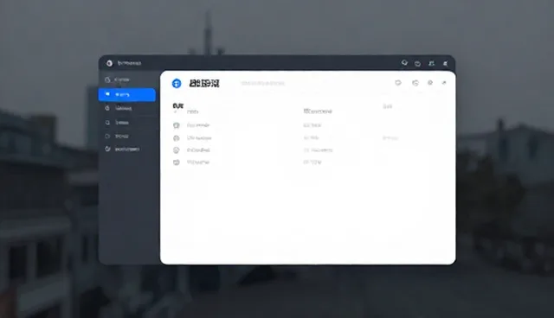Click the round app logo in dark title bar
Viewport: 554px width, 318px height.
[109, 63]
